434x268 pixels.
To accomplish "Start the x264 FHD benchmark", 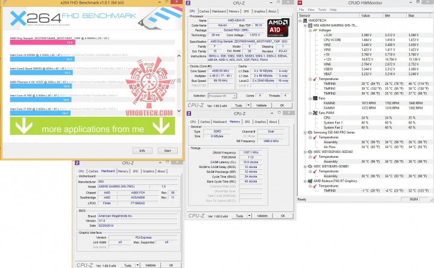I will click(168, 151).
